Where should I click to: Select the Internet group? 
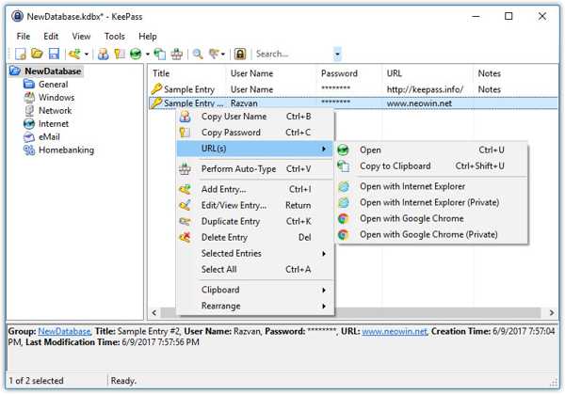[54, 124]
